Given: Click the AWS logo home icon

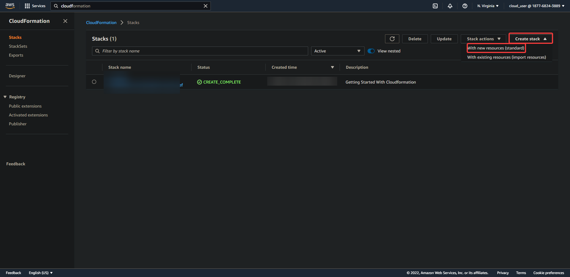Looking at the screenshot, I should (x=10, y=6).
